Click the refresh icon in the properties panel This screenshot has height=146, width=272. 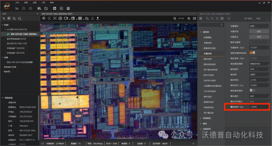click(229, 18)
